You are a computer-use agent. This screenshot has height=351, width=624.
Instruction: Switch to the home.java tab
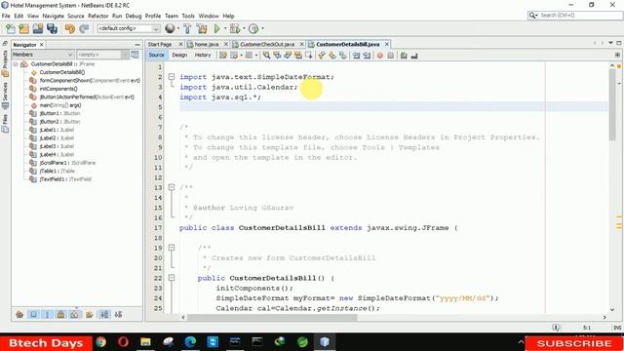(206, 44)
